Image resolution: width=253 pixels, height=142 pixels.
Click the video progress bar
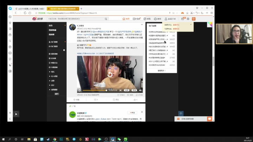pyautogui.click(x=95, y=90)
